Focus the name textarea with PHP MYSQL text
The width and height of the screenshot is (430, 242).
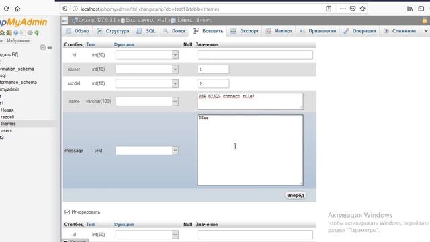click(251, 101)
